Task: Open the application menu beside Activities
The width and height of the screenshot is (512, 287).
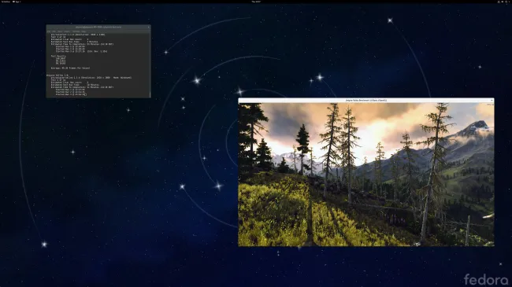Action: 17,2
